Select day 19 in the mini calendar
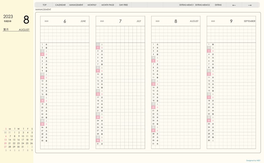264x163 pixels. [x=32, y=140]
